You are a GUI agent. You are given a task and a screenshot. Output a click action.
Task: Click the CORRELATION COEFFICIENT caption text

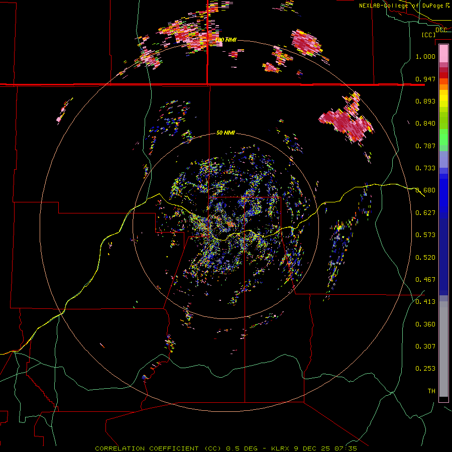[147, 448]
